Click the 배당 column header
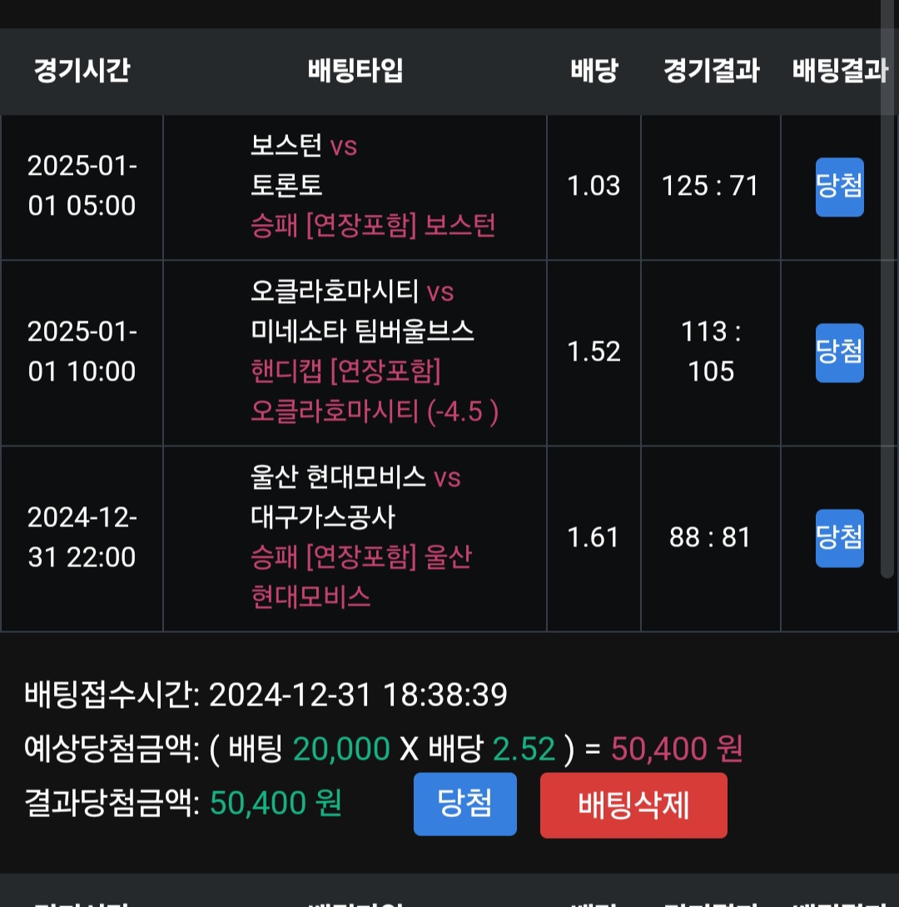 pos(594,71)
